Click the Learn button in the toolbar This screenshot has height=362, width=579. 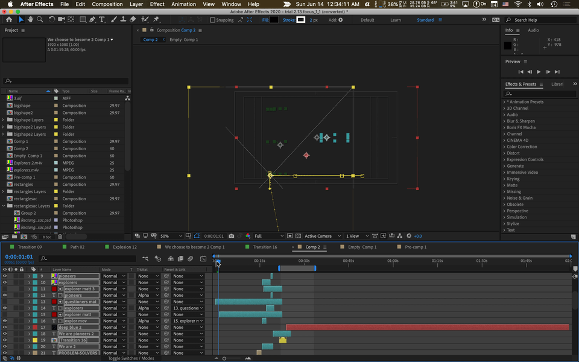coord(396,19)
